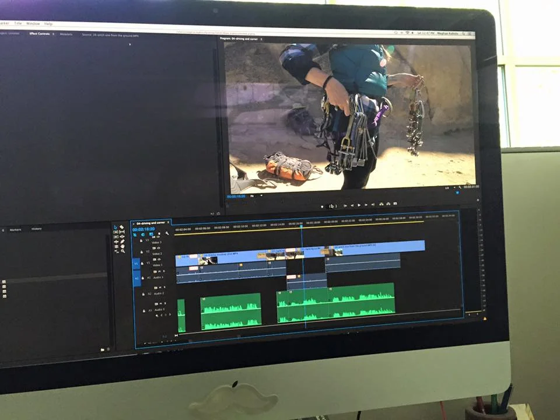
Task: Lock the Video 1 track
Action: click(x=142, y=264)
